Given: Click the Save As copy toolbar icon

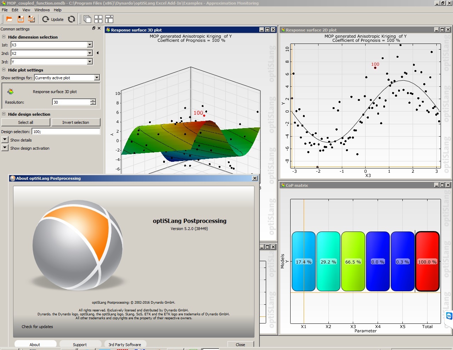Looking at the screenshot, I should click(31, 19).
